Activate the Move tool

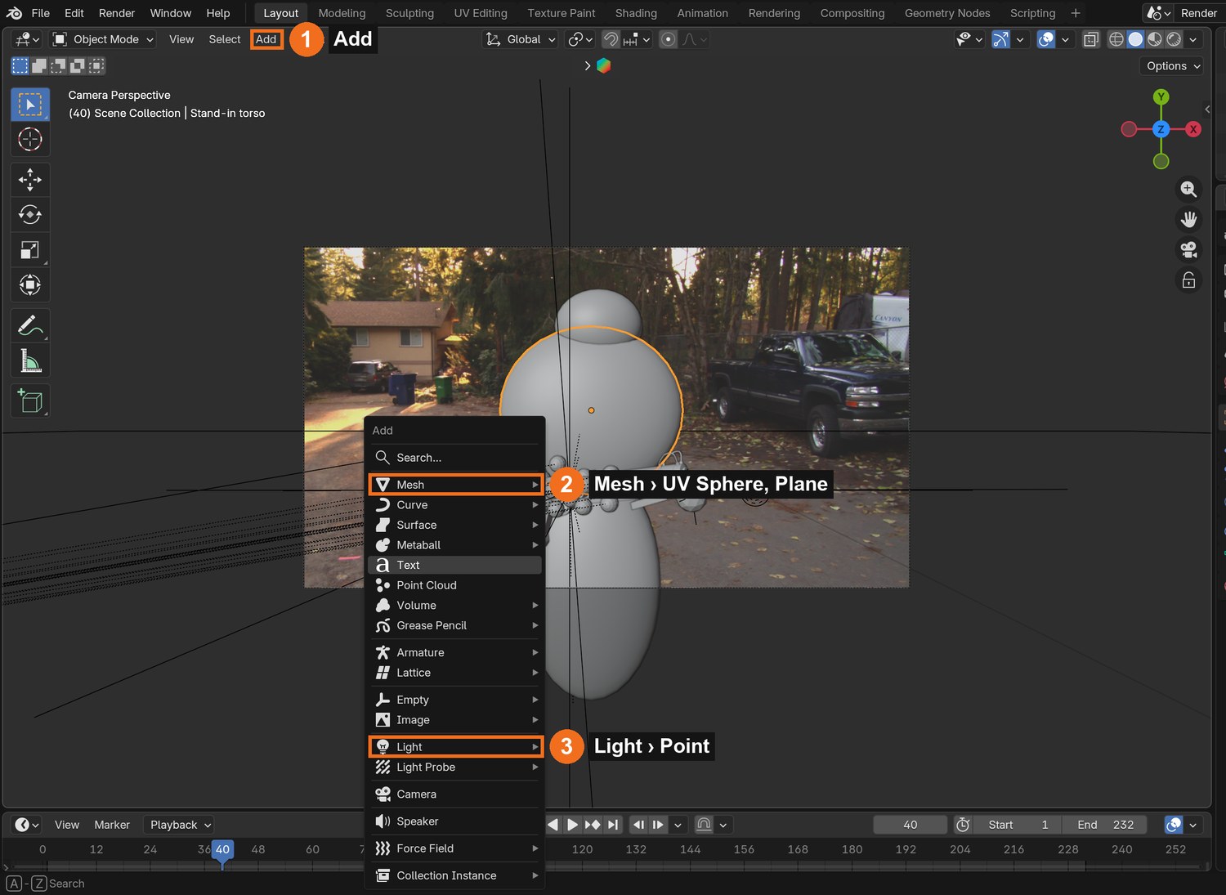[x=30, y=180]
